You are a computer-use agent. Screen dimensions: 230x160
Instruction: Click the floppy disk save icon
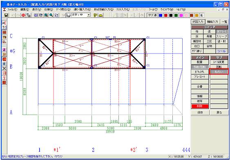pos(7,15)
